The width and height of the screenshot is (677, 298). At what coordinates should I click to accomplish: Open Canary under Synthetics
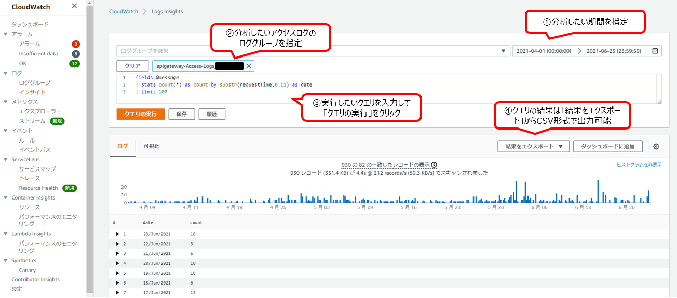28,270
